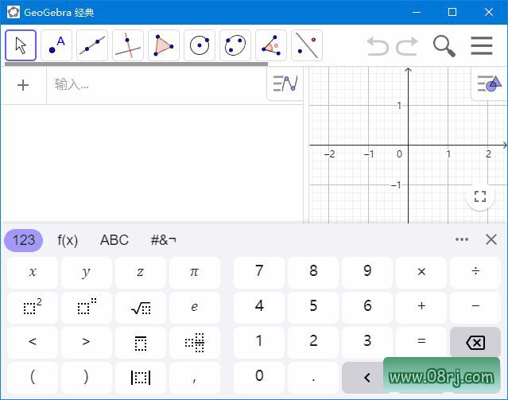508x400 pixels.
Task: Switch to the f(x) keyboard tab
Action: (68, 240)
